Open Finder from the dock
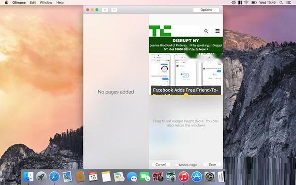The width and height of the screenshot is (296, 185). point(29,177)
